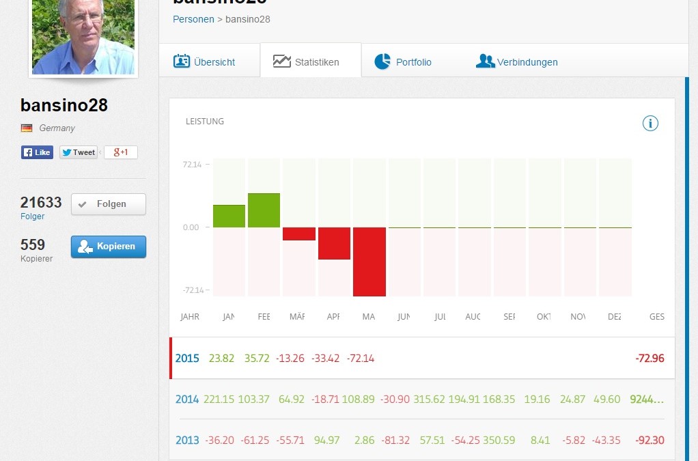Click the info icon in the Leistung chart
This screenshot has width=698, height=461.
click(x=650, y=123)
